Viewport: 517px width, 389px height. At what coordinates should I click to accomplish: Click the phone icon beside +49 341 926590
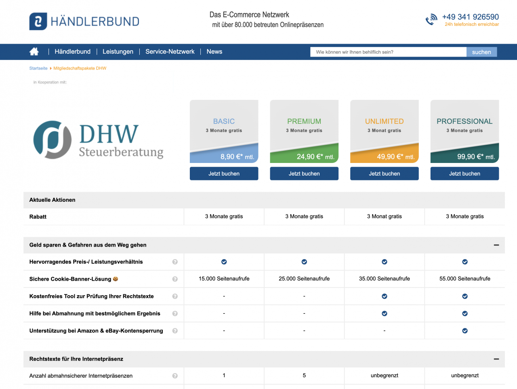[x=431, y=19]
